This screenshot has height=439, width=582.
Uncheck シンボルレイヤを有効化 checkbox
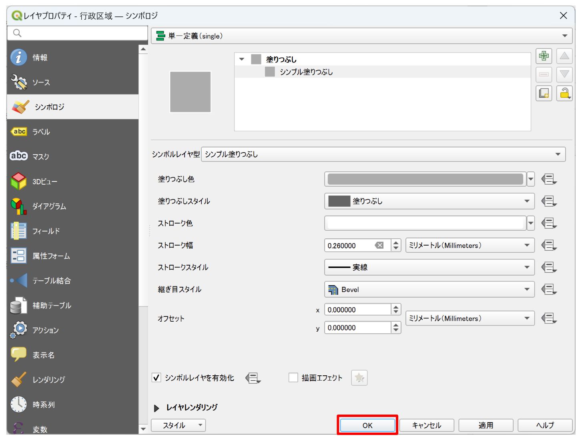pyautogui.click(x=157, y=378)
